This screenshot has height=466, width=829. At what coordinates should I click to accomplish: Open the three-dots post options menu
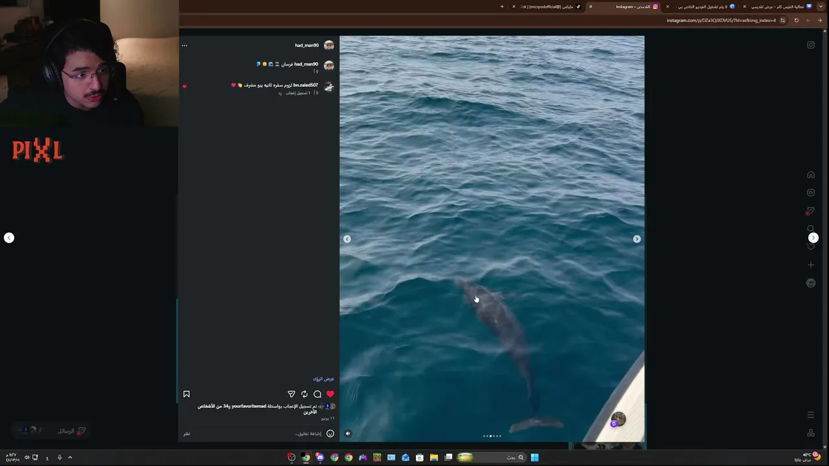click(x=185, y=45)
